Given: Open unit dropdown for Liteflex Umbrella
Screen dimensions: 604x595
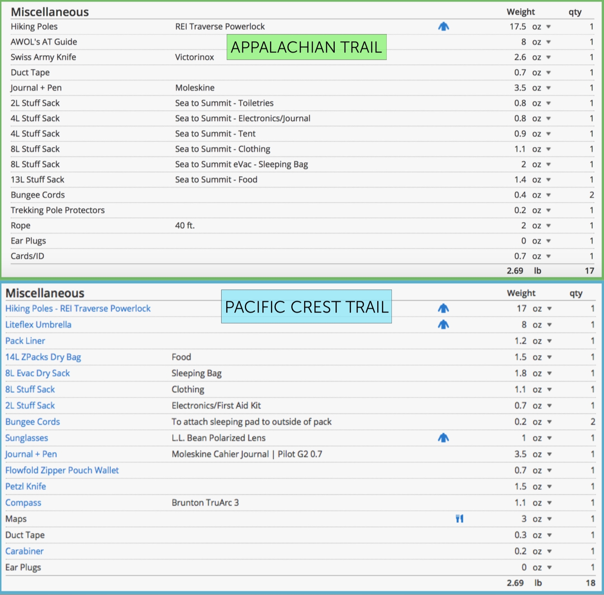Looking at the screenshot, I should (x=549, y=325).
